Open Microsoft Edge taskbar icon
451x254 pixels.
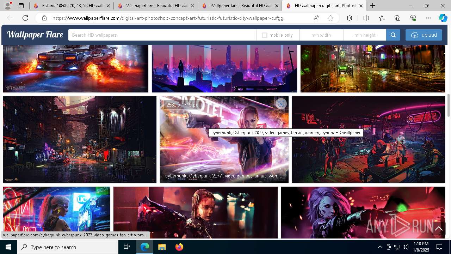tap(145, 247)
